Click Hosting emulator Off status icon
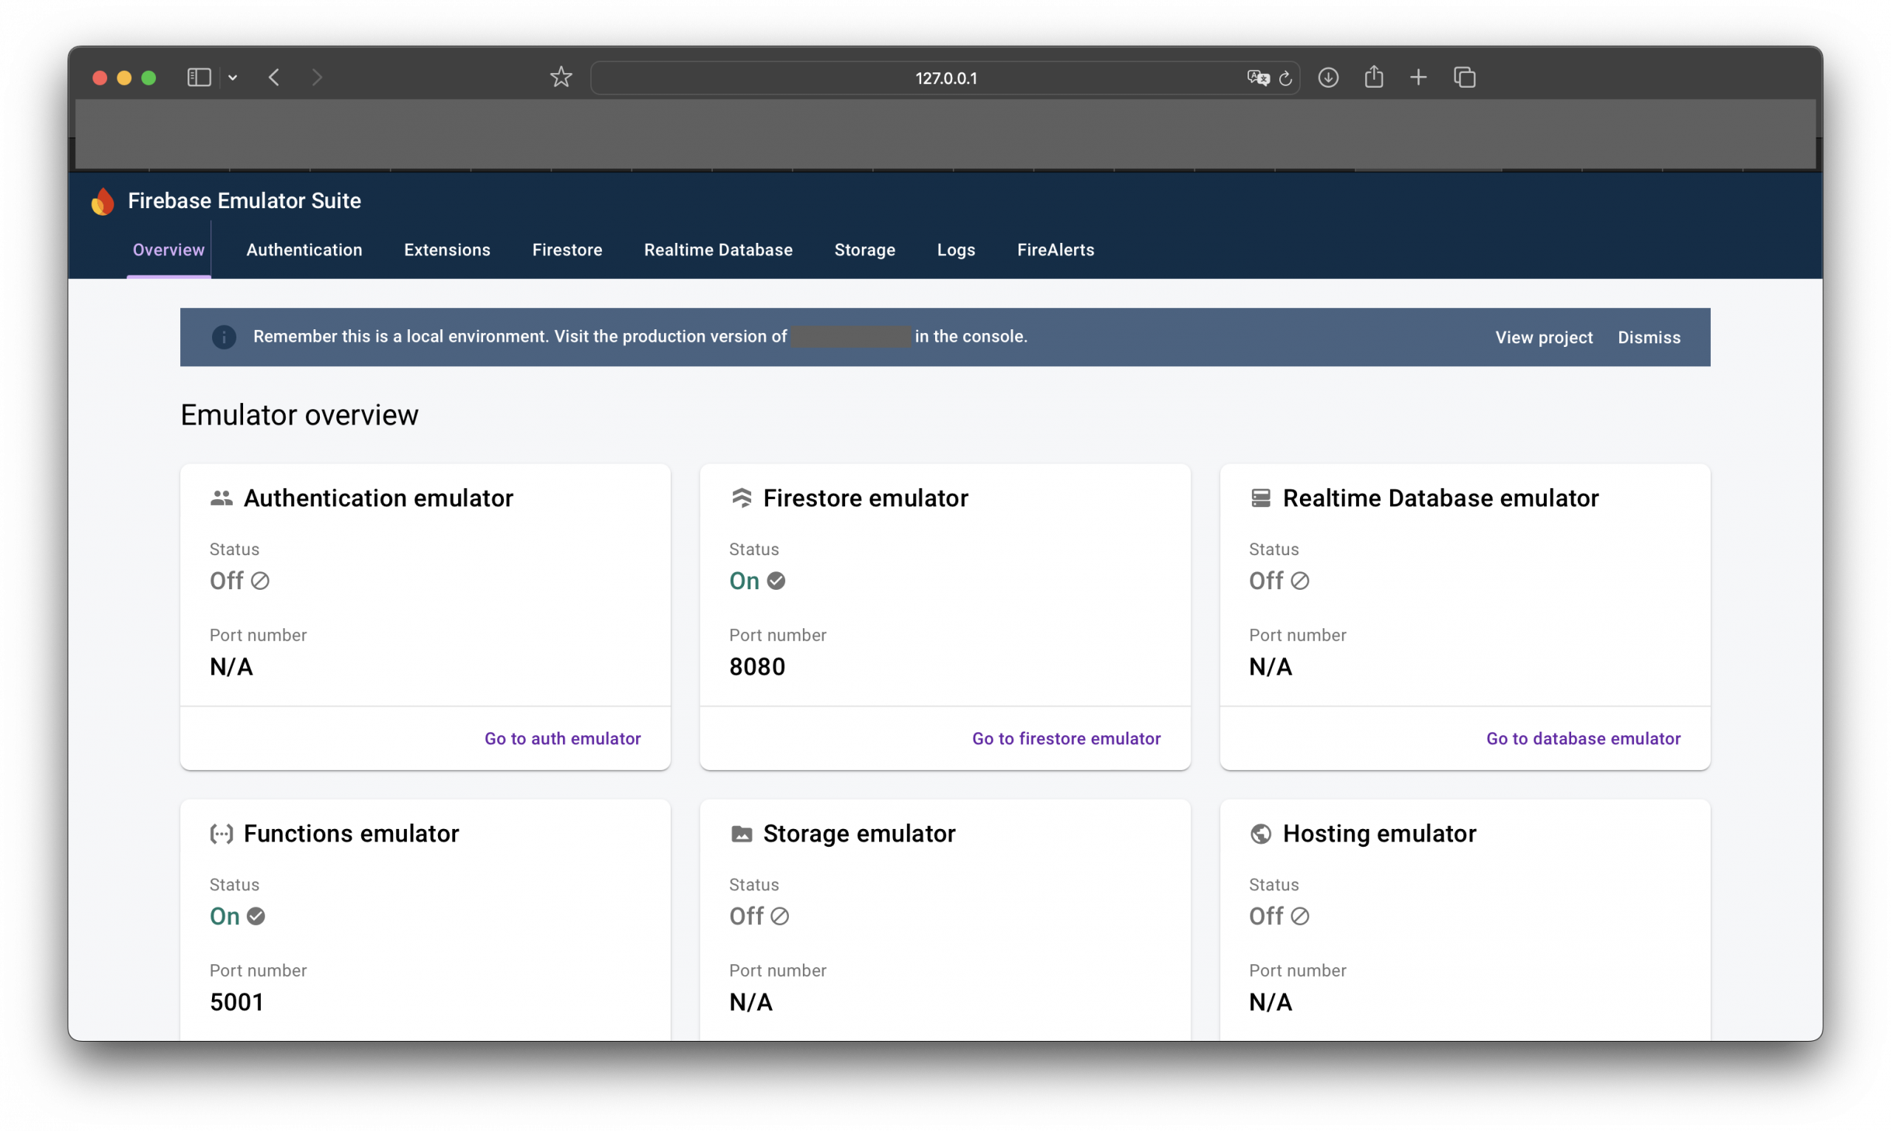The height and width of the screenshot is (1131, 1891). click(1300, 916)
